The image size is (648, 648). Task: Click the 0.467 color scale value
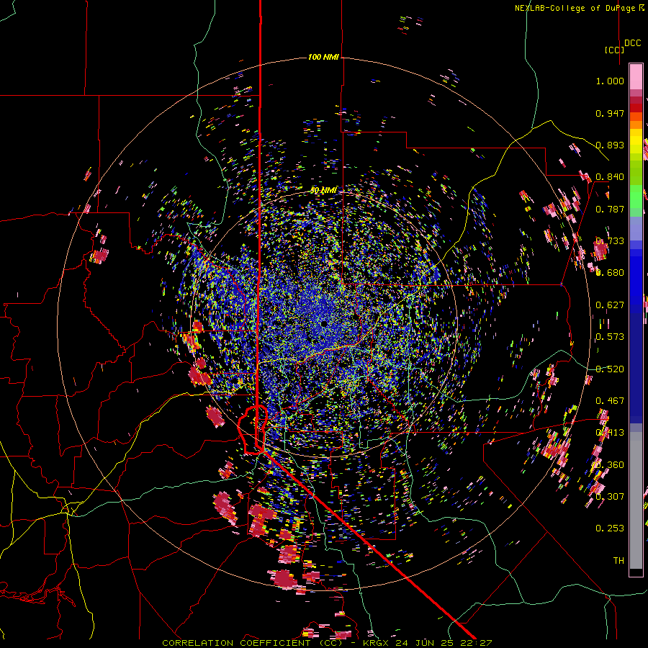point(610,401)
